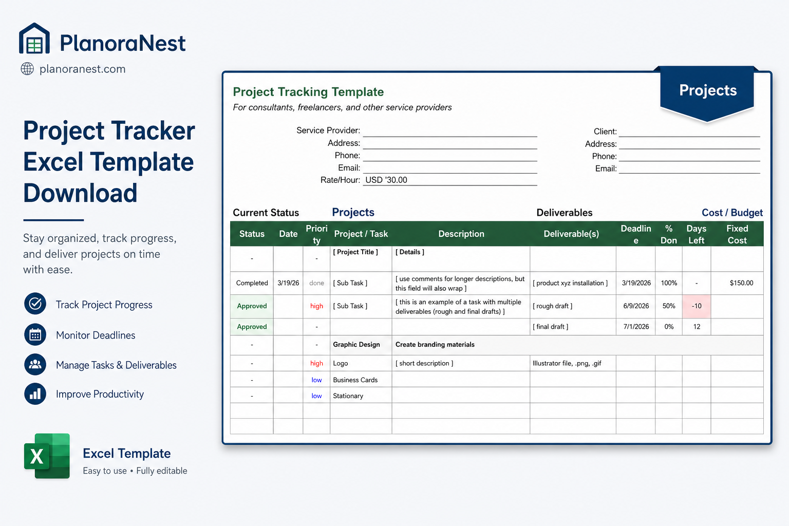Select the -10 days left cell
The width and height of the screenshot is (789, 526).
click(x=697, y=306)
